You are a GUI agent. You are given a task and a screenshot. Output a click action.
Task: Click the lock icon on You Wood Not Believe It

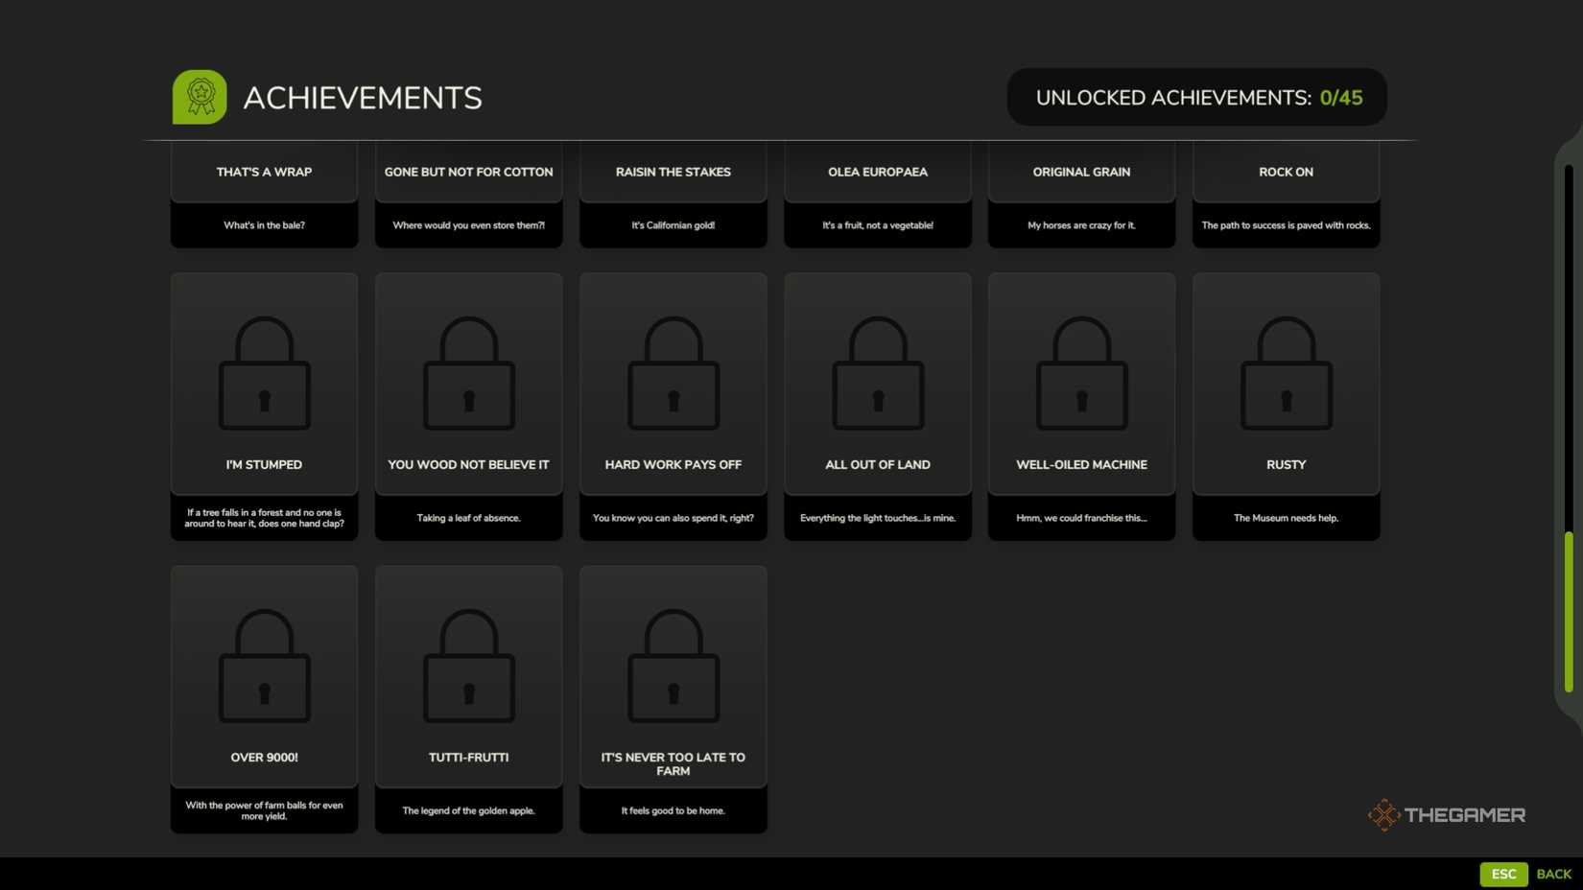point(468,374)
